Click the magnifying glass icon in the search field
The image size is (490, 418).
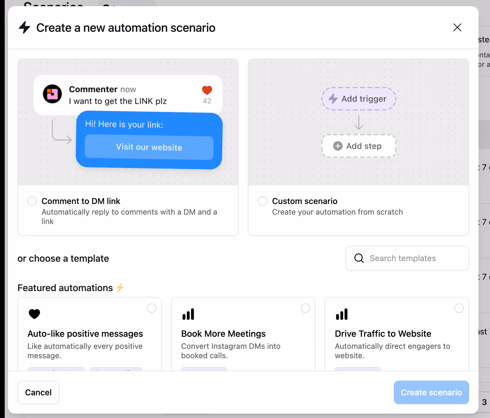[x=359, y=258]
